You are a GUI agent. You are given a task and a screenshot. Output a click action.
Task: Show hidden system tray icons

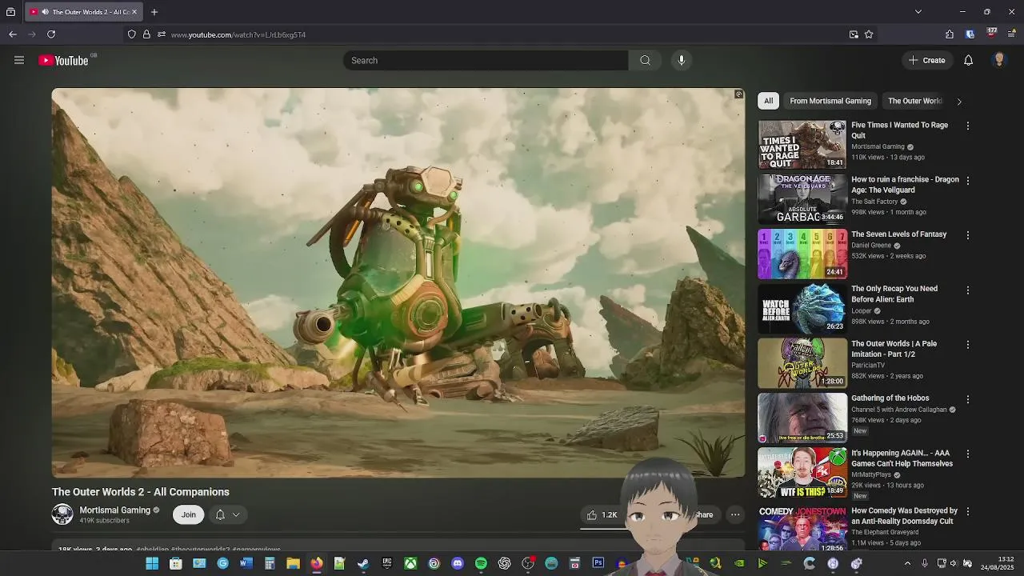click(907, 564)
